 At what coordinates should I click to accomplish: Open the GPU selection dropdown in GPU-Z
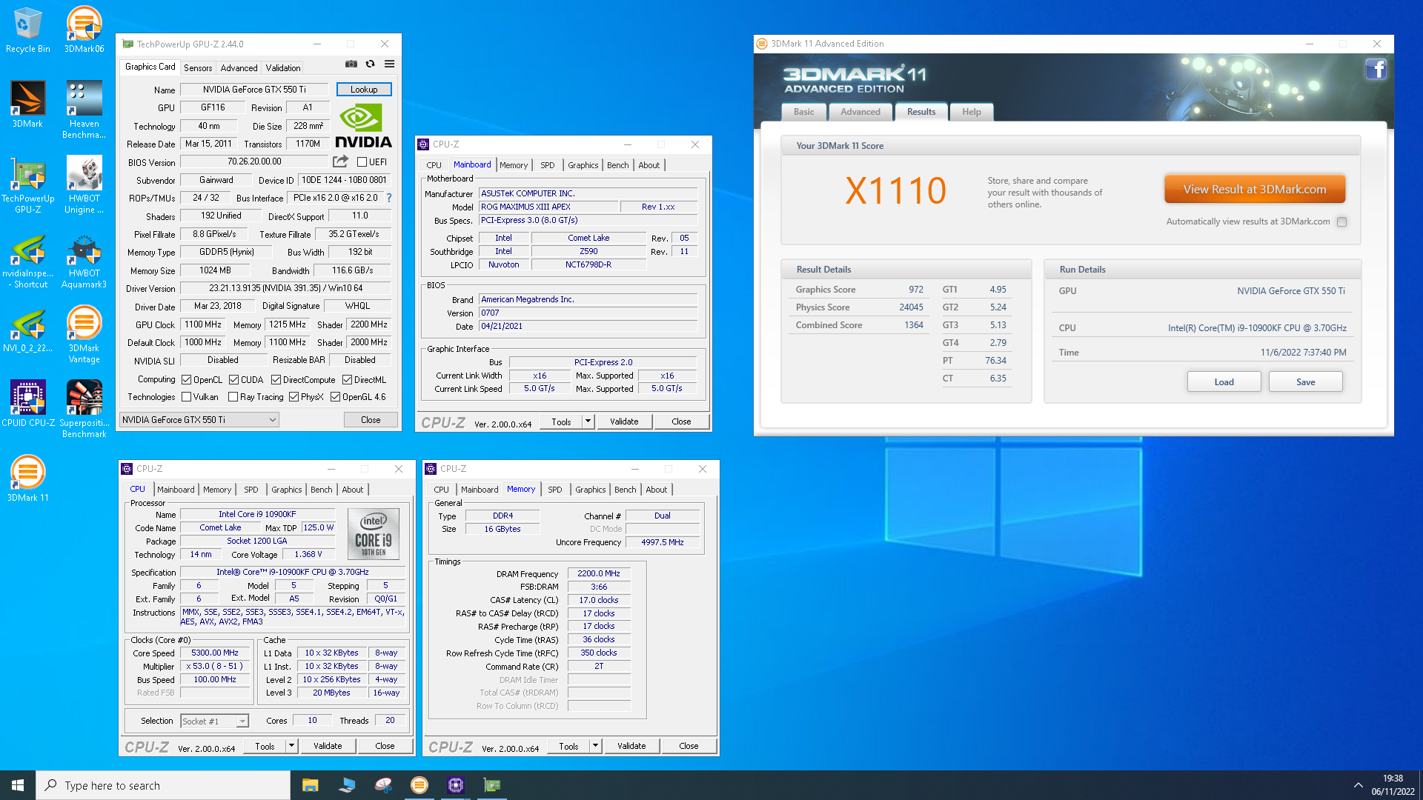199,420
